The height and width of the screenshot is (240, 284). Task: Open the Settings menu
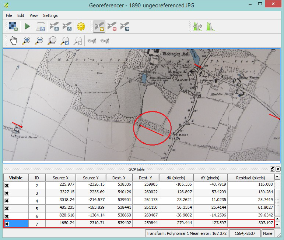(50, 15)
